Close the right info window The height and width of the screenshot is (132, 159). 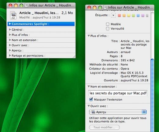(x=89, y=8)
